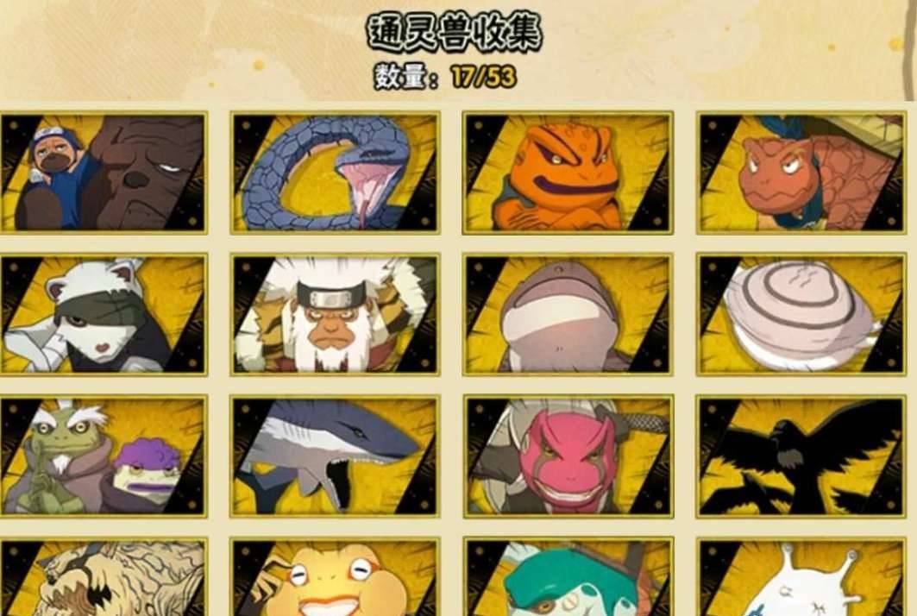
Task: Select the white slug summon card
Action: (x=801, y=577)
